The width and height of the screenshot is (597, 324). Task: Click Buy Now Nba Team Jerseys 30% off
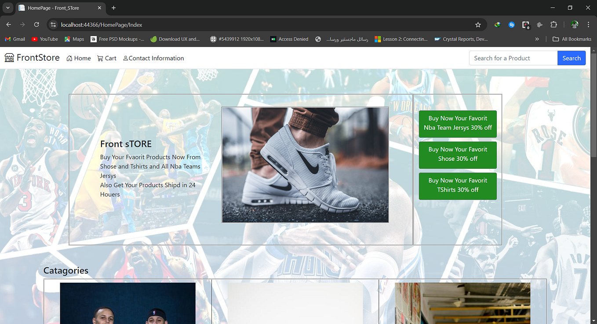click(x=458, y=123)
